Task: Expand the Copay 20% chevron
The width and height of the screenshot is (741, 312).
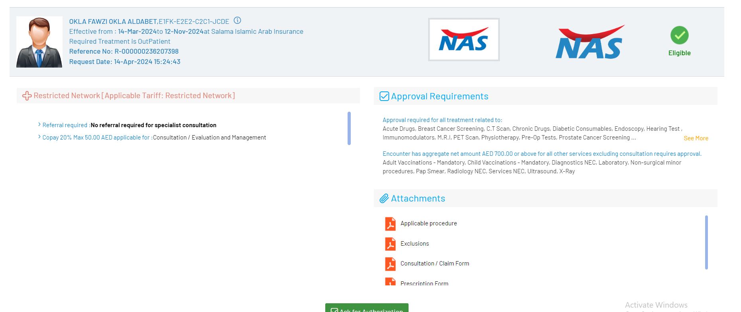Action: [x=39, y=137]
